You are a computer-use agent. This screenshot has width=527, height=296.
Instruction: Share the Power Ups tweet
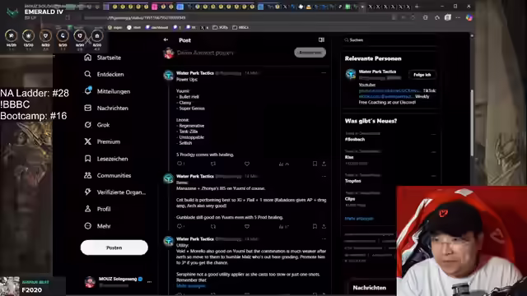click(324, 164)
